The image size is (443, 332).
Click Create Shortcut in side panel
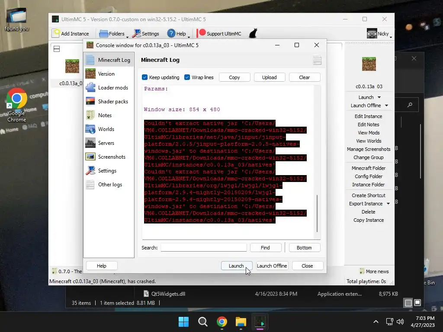[369, 195]
